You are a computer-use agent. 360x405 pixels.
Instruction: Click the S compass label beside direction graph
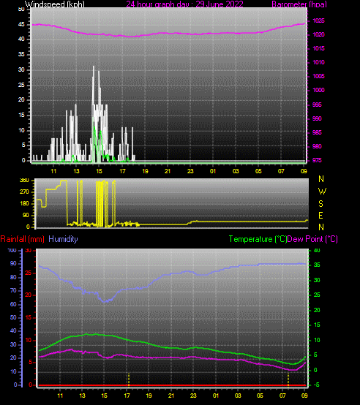(x=320, y=204)
